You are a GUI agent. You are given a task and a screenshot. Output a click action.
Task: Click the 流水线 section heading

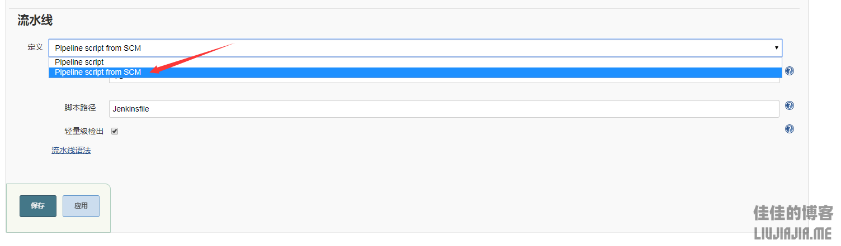(35, 21)
